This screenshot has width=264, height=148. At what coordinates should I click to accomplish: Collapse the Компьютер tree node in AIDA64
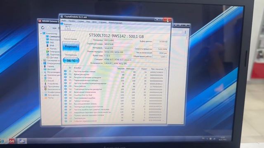(x=41, y=33)
